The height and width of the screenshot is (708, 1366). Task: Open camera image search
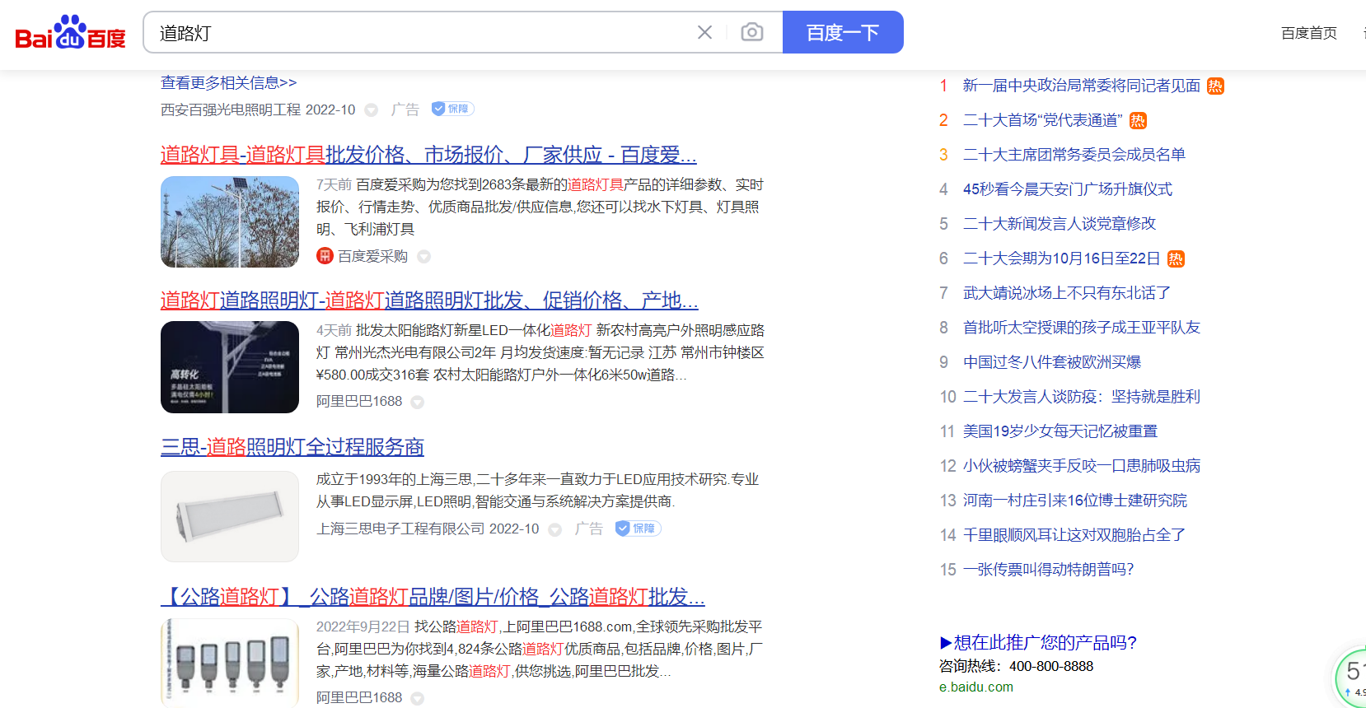[x=751, y=32]
